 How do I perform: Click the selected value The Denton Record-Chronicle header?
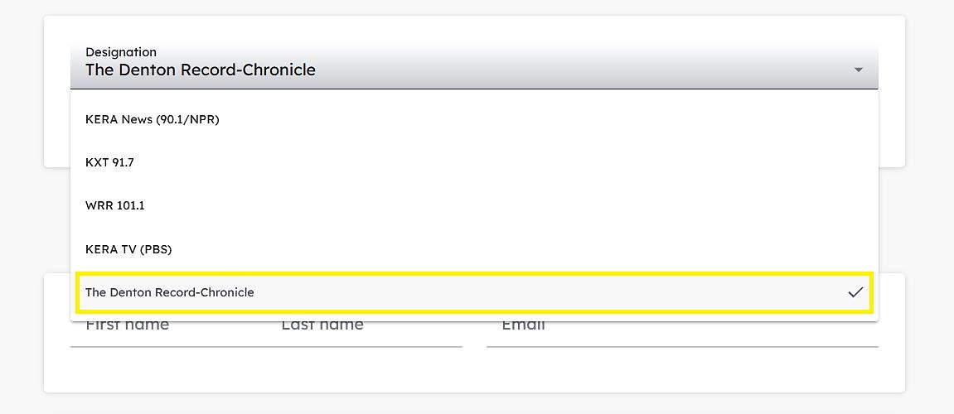pyautogui.click(x=201, y=70)
